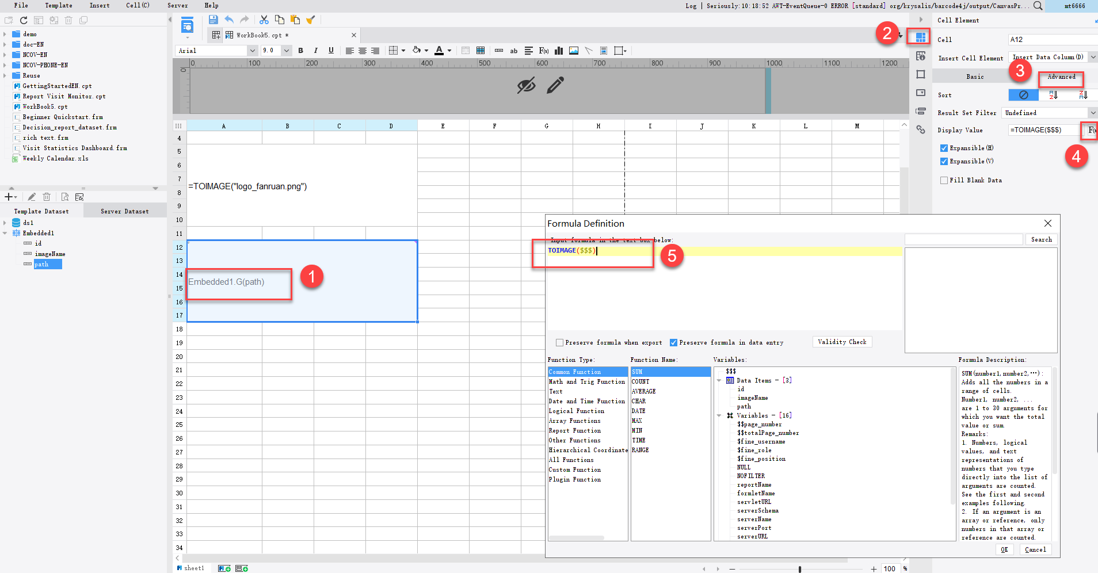Uncheck Expansible (V)

(944, 161)
